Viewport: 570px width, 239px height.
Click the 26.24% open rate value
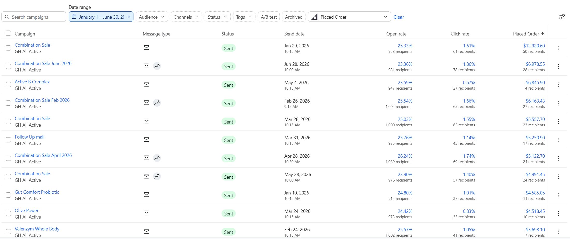pos(405,156)
